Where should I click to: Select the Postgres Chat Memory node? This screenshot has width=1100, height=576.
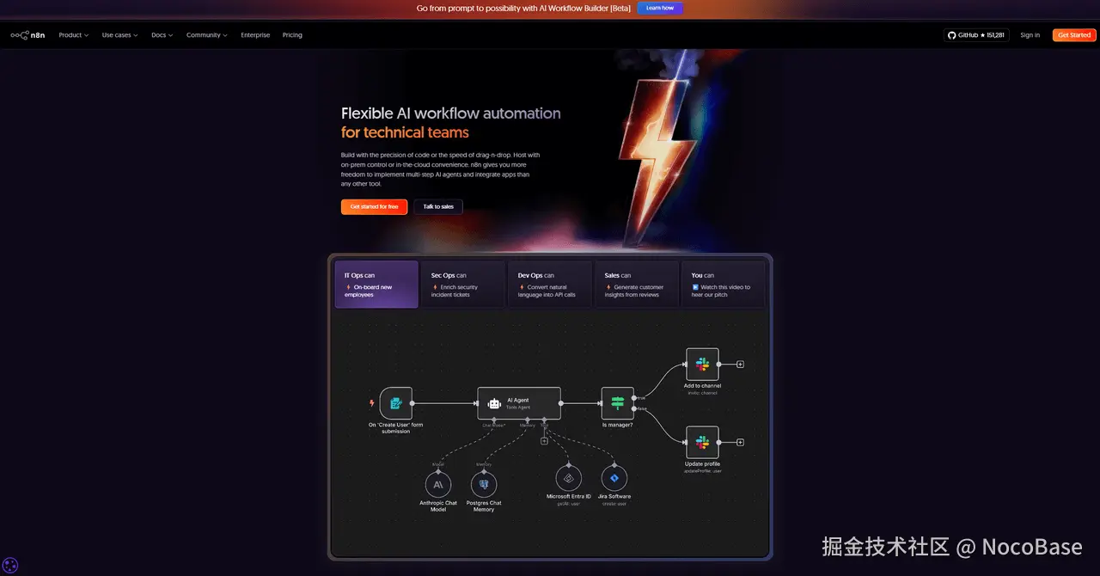(484, 485)
